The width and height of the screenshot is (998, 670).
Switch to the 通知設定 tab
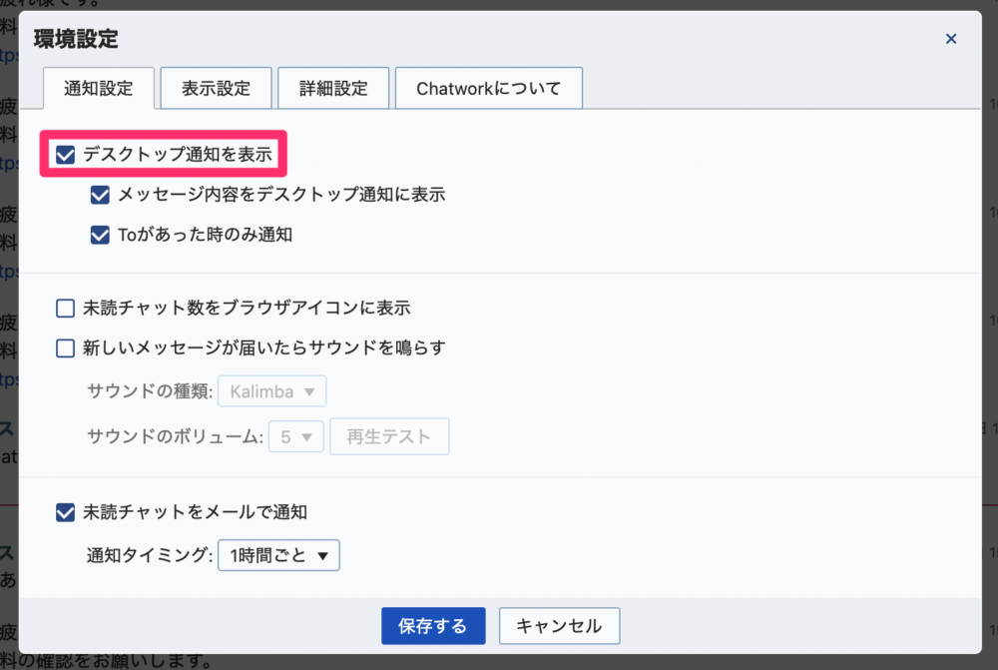pos(98,88)
